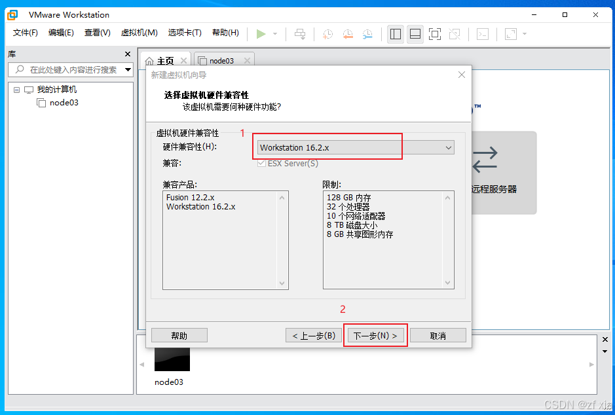615x415 pixels.
Task: Click the stretch guest display toolbar icon
Action: pos(511,34)
